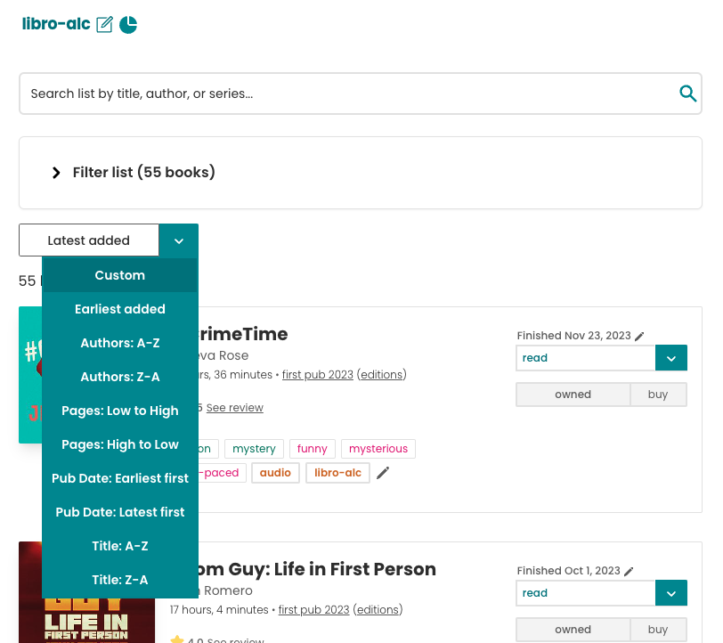This screenshot has width=723, height=643.
Task: Select Earliest added sort option
Action: coord(120,309)
